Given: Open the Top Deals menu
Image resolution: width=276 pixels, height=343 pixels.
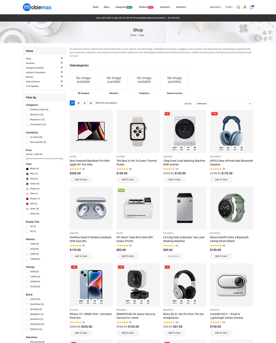Looking at the screenshot, I should pyautogui.click(x=165, y=7).
